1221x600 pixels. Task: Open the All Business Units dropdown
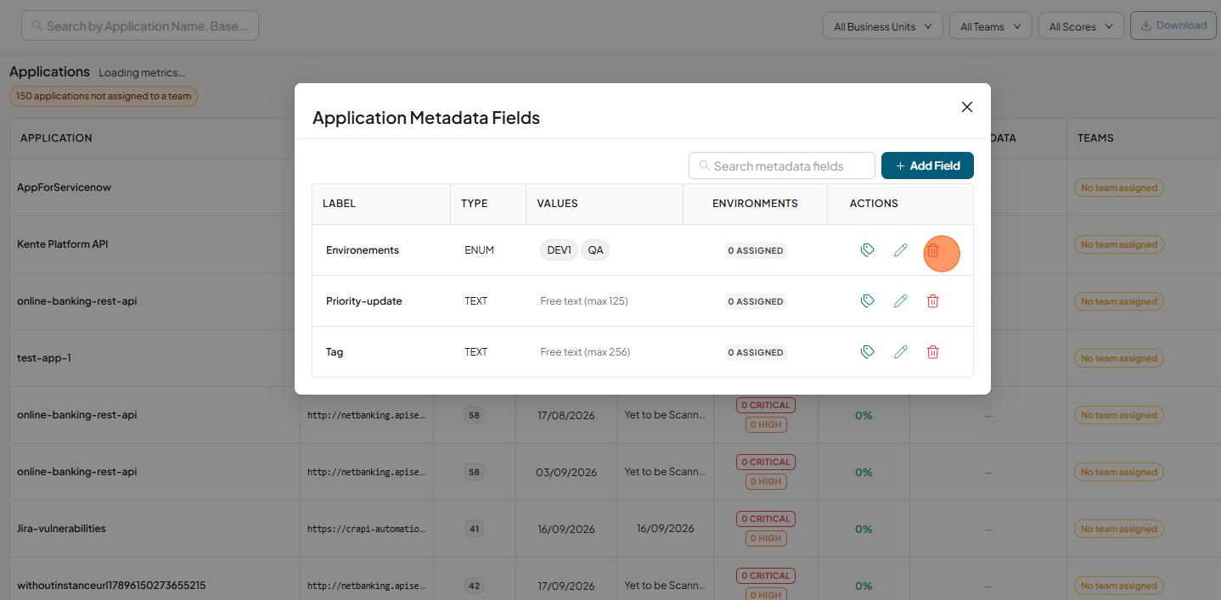click(883, 26)
